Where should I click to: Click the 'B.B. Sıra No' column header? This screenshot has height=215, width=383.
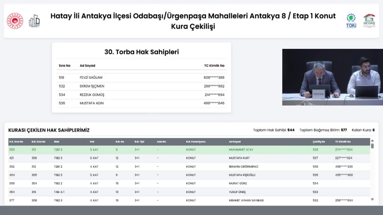(x=39, y=142)
